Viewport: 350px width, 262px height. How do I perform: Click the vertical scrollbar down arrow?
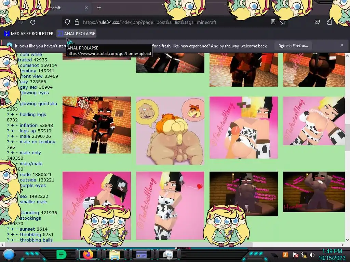pyautogui.click(x=347, y=240)
